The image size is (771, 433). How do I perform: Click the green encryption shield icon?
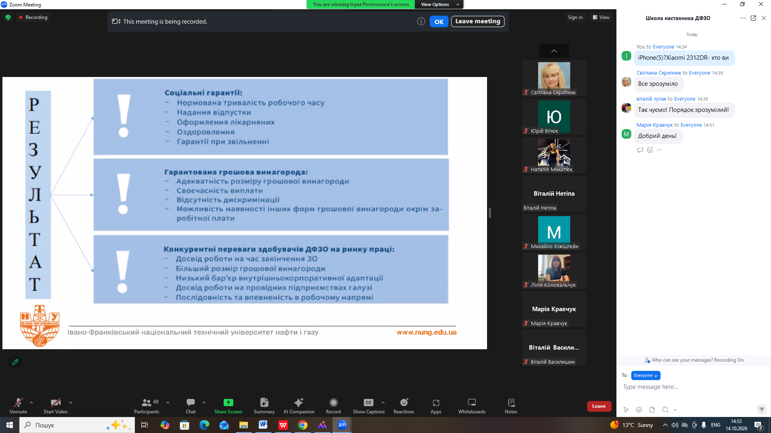pos(8,17)
